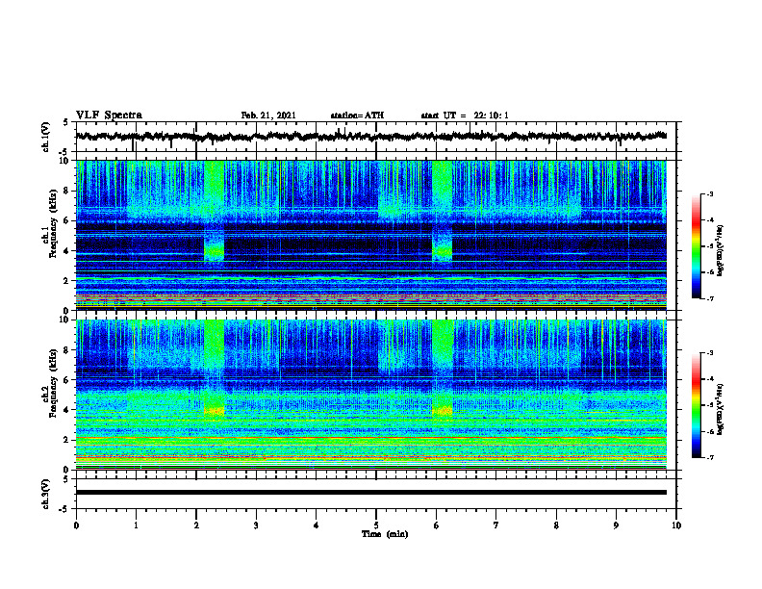Select the date text "Feb. 21, 2021"

(268, 115)
